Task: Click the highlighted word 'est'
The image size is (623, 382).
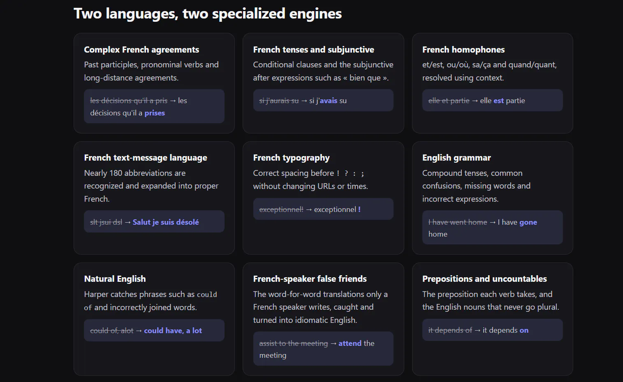Action: (498, 101)
